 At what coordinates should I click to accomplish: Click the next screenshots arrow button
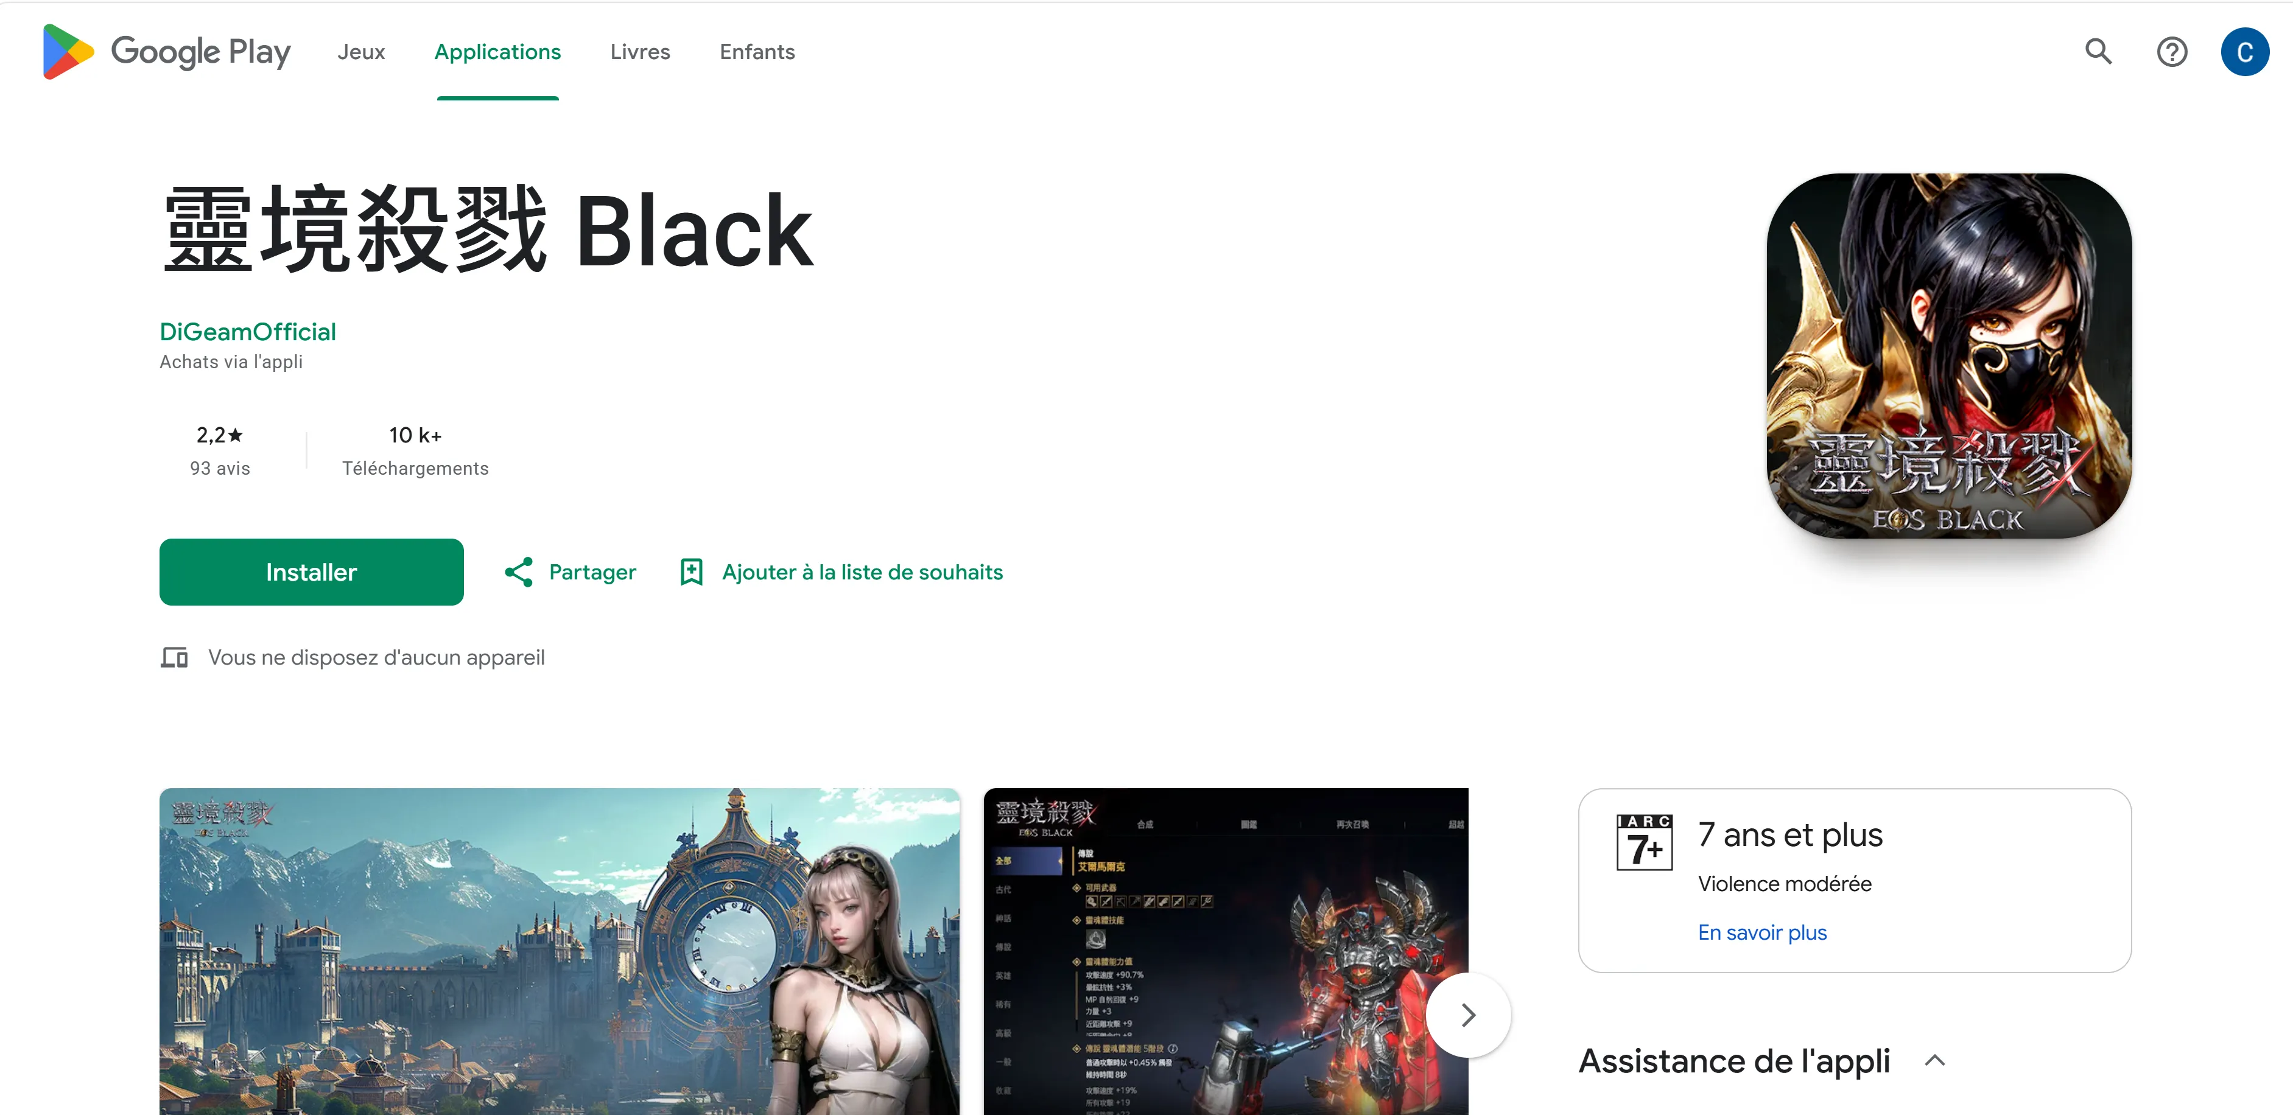[1469, 1015]
